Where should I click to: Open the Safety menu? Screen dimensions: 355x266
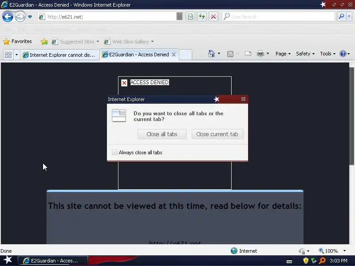point(305,54)
